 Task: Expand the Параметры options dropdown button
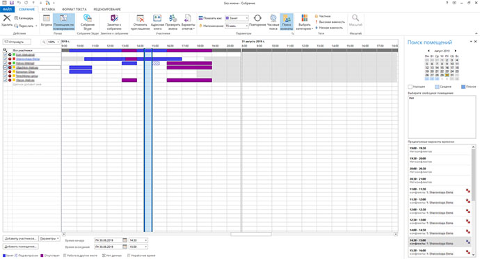coord(49,238)
